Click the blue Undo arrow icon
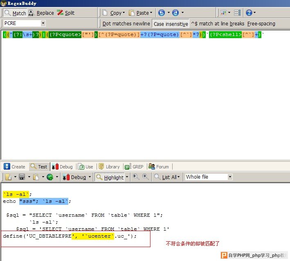 pyautogui.click(x=162, y=13)
